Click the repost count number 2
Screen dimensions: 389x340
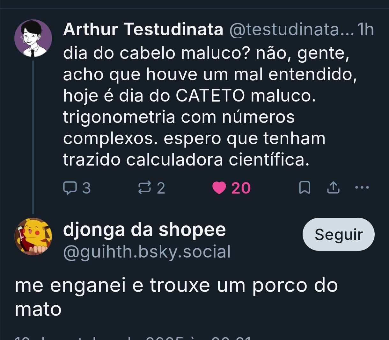tap(161, 188)
